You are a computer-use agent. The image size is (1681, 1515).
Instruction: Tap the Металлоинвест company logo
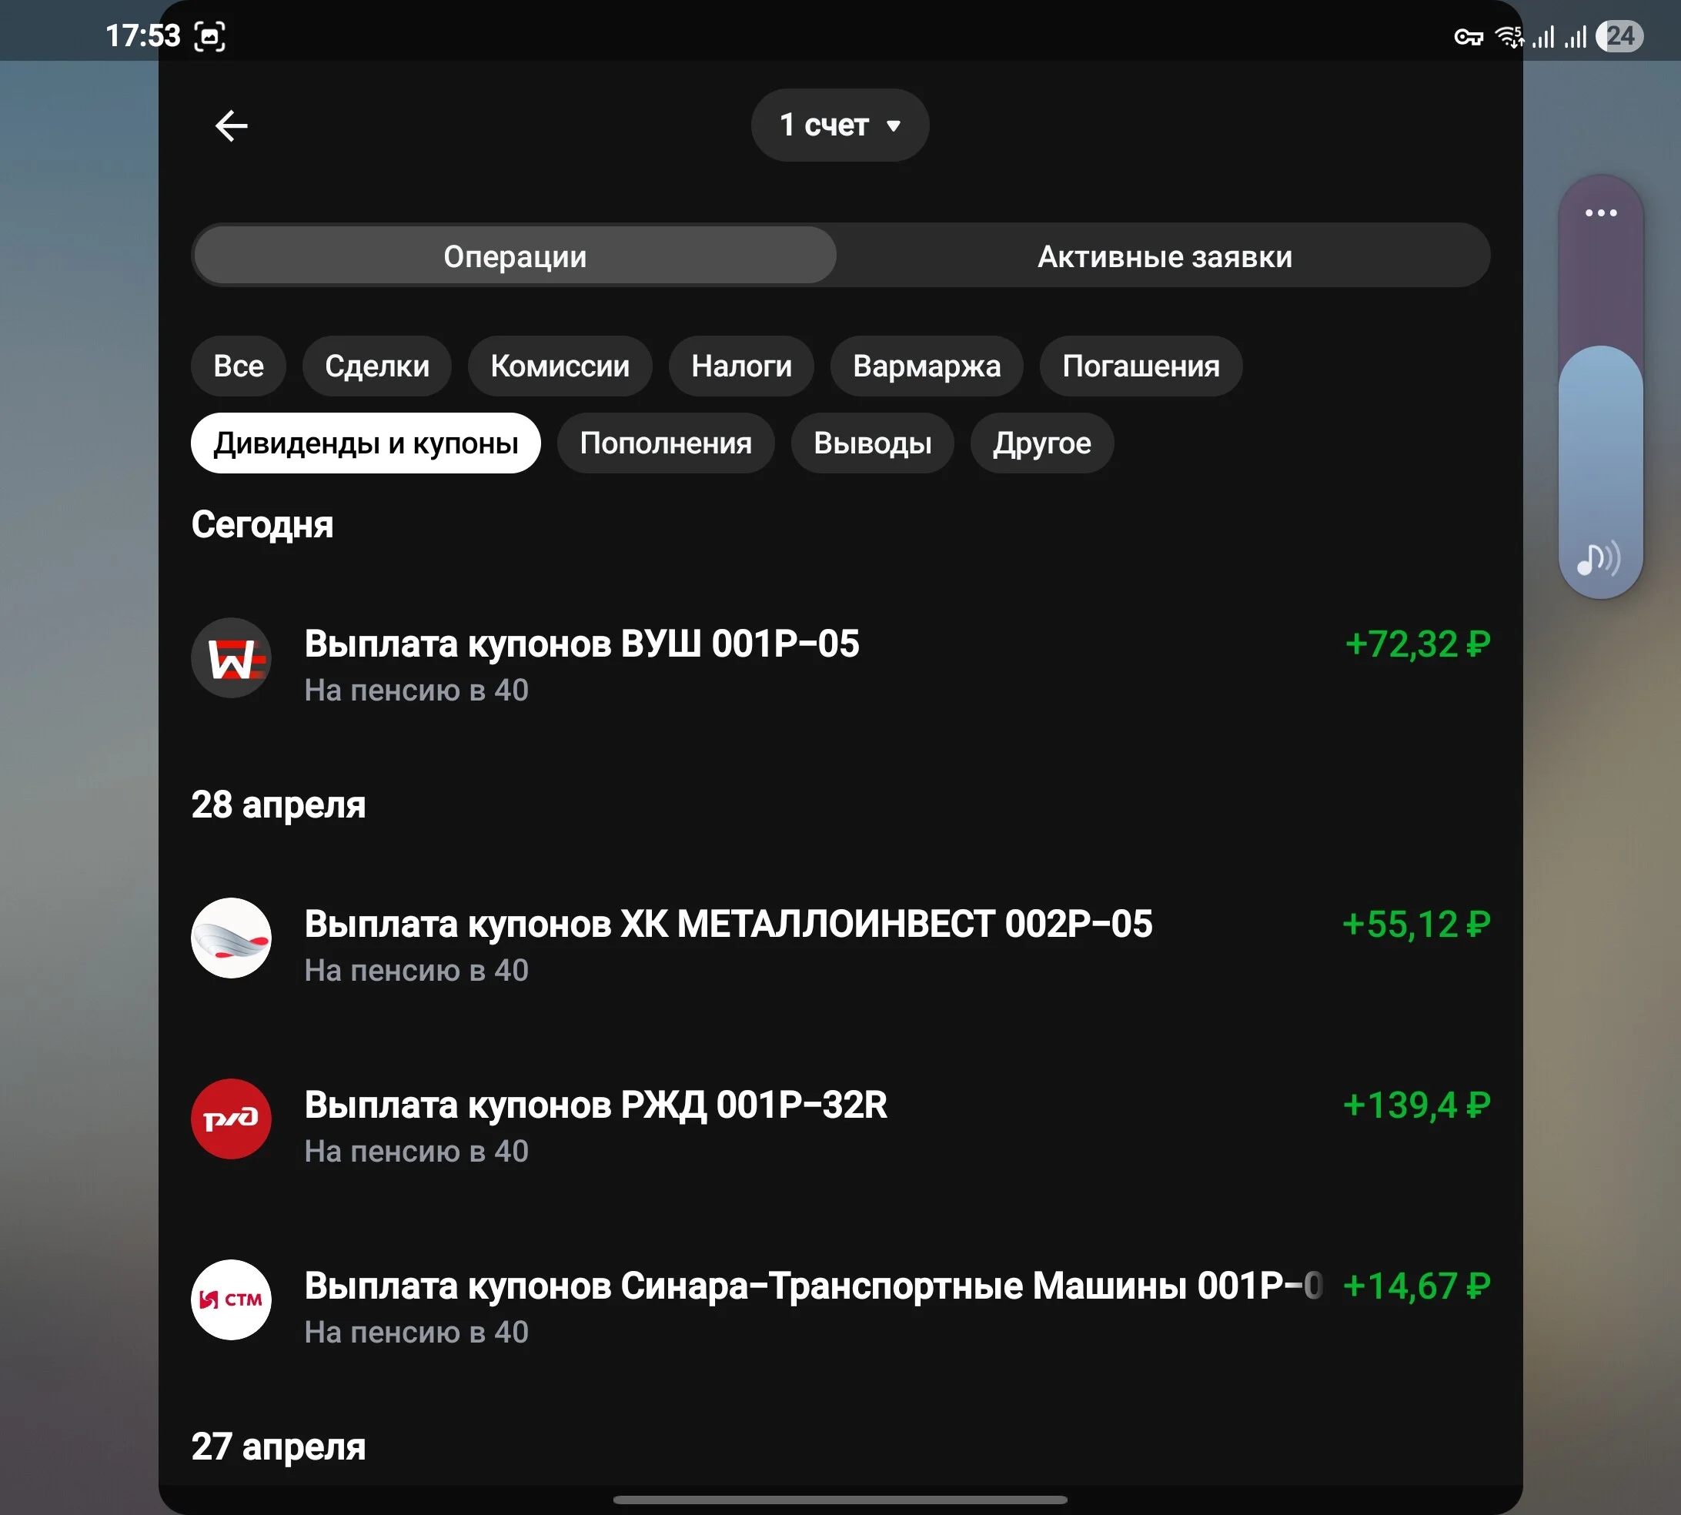tap(232, 938)
